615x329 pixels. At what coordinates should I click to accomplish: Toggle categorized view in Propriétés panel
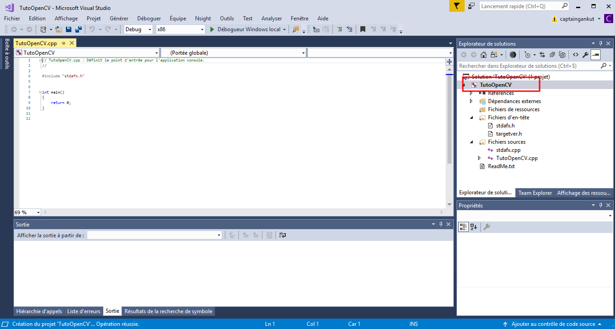(463, 227)
